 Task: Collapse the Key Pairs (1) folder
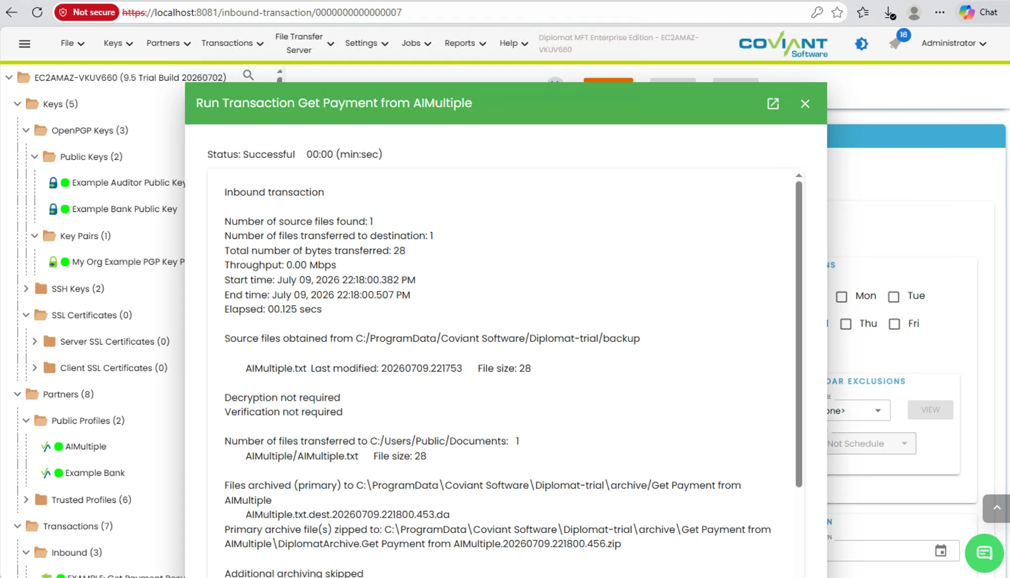tap(34, 236)
